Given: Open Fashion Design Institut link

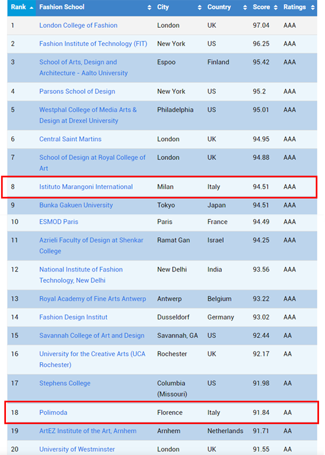Looking at the screenshot, I should click(73, 317).
